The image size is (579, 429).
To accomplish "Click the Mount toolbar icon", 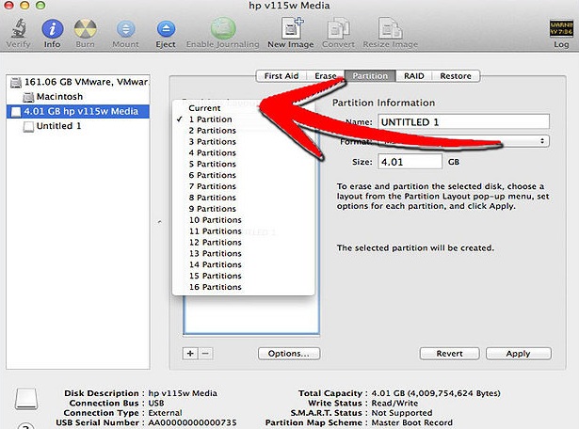I will tap(126, 29).
